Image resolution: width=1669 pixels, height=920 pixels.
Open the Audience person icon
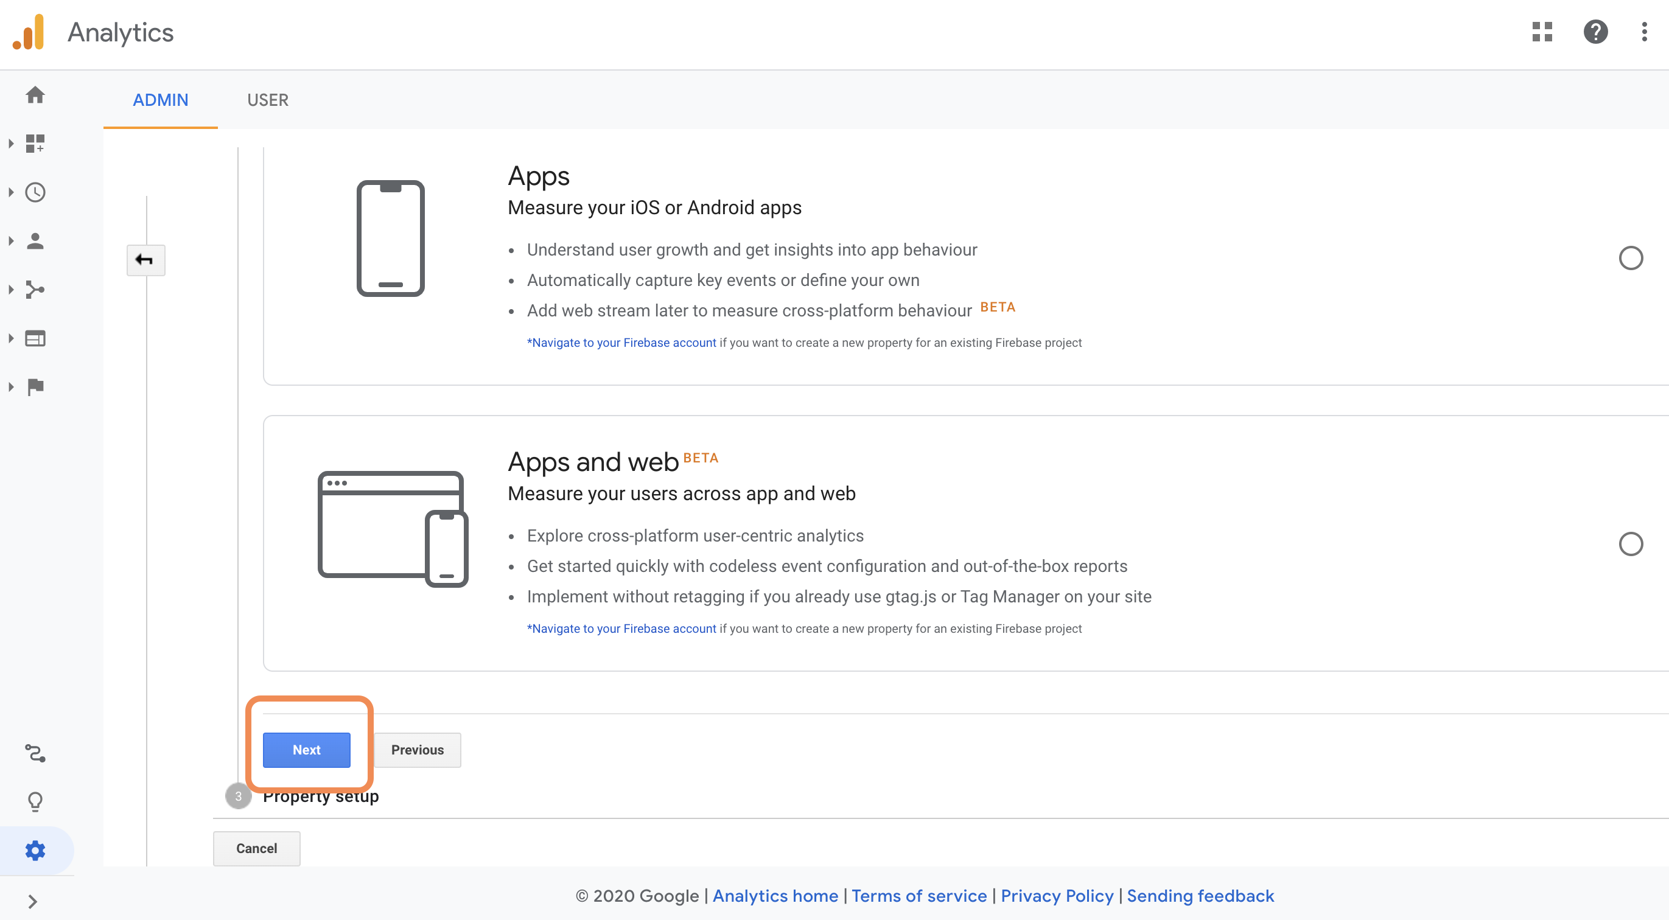pos(35,241)
